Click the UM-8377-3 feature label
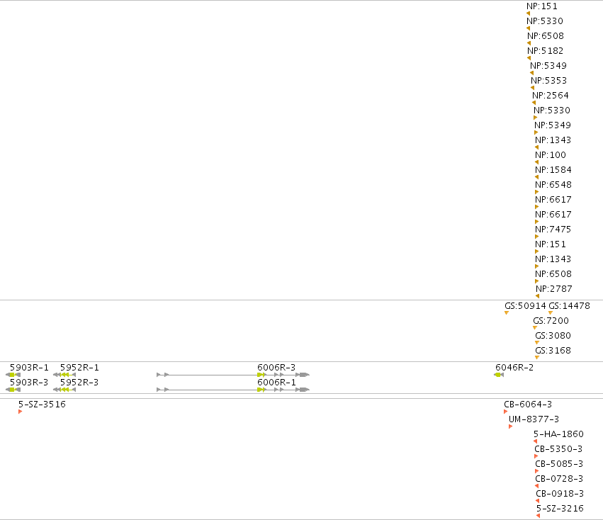The image size is (603, 520). (x=534, y=419)
